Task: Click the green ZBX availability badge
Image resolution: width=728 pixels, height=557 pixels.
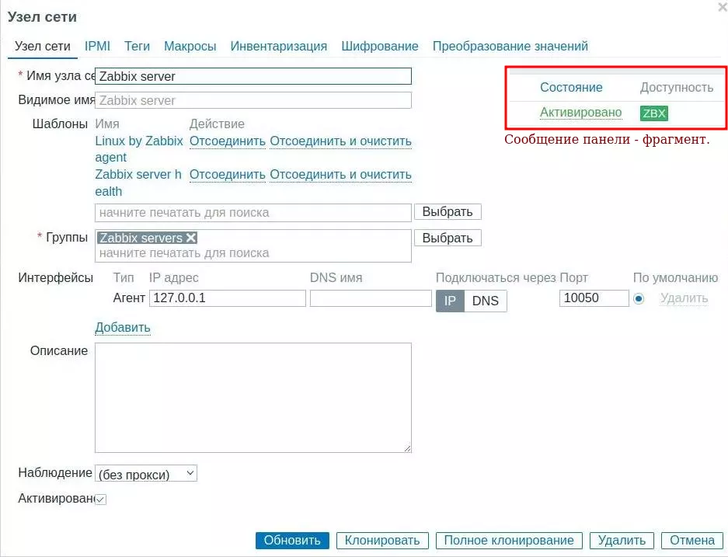Action: coord(654,113)
